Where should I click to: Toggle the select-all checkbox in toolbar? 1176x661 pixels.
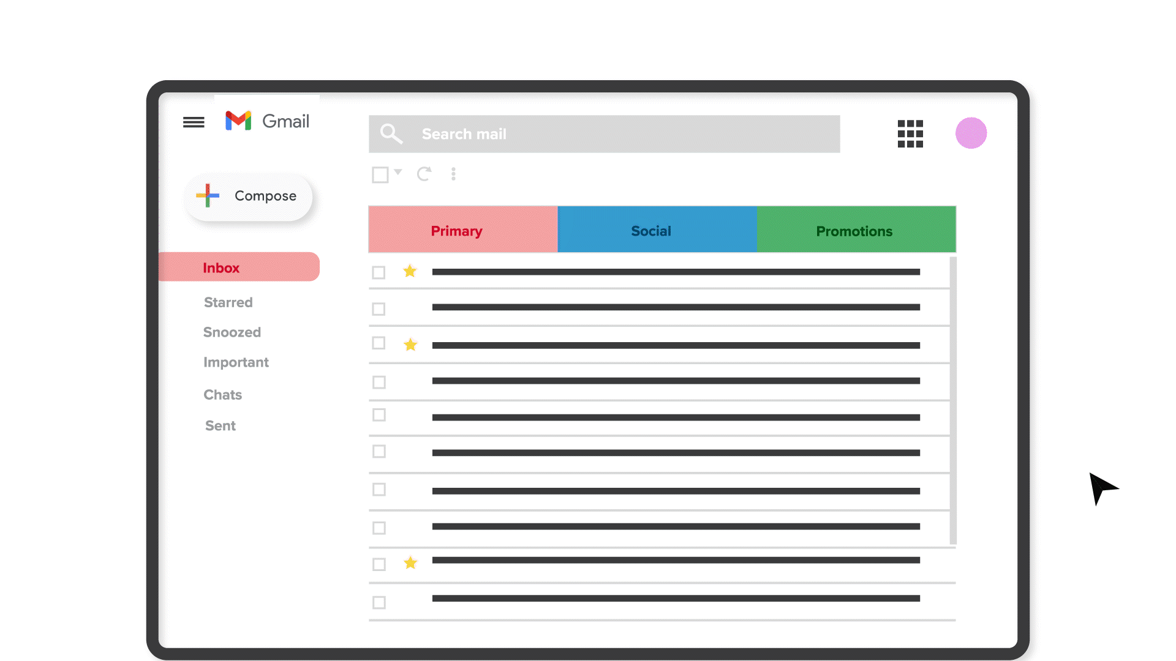click(x=380, y=175)
